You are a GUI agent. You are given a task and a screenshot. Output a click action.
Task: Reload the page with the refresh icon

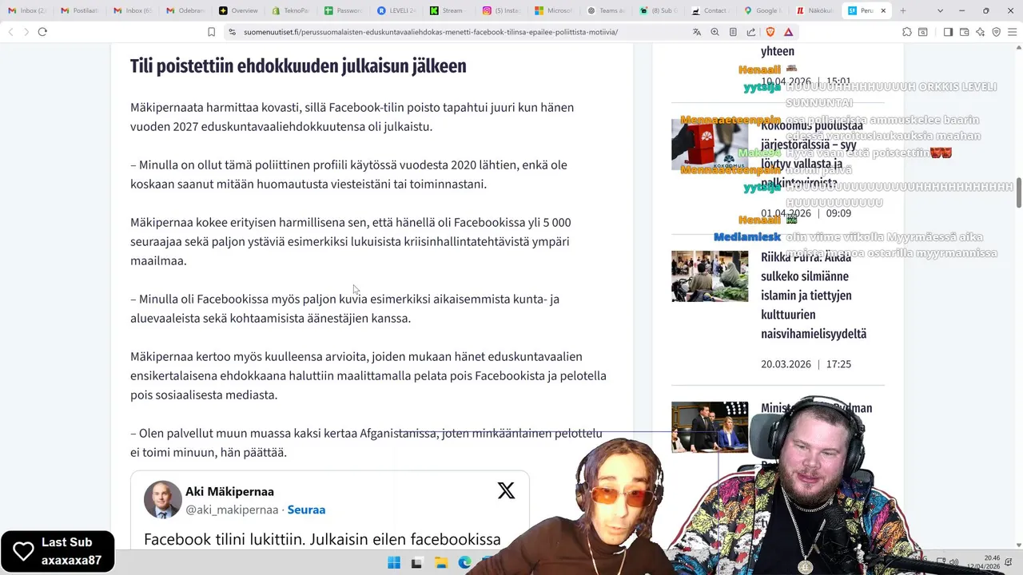click(x=42, y=32)
